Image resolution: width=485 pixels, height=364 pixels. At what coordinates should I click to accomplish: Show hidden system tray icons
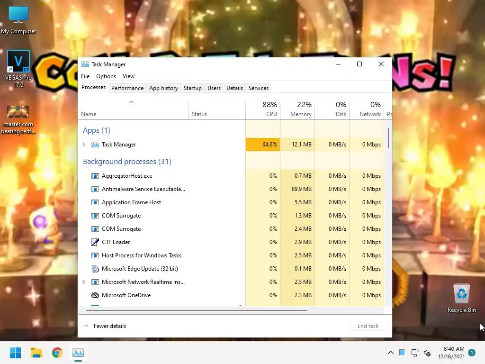pos(391,353)
